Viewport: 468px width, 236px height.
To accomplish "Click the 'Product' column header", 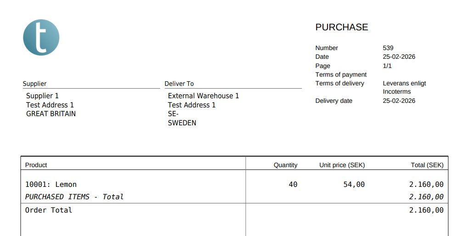I will (x=36, y=165).
